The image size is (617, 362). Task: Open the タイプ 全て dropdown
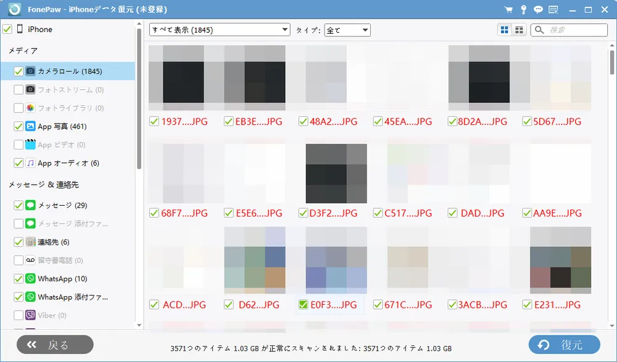pos(347,30)
